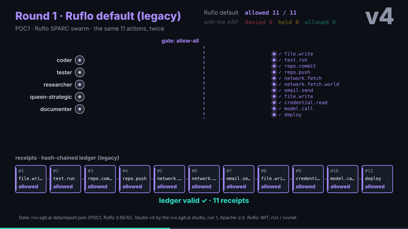Viewport: 408px width, 229px height.
Task: Click receipt #7 email.send card
Action: coord(239,179)
